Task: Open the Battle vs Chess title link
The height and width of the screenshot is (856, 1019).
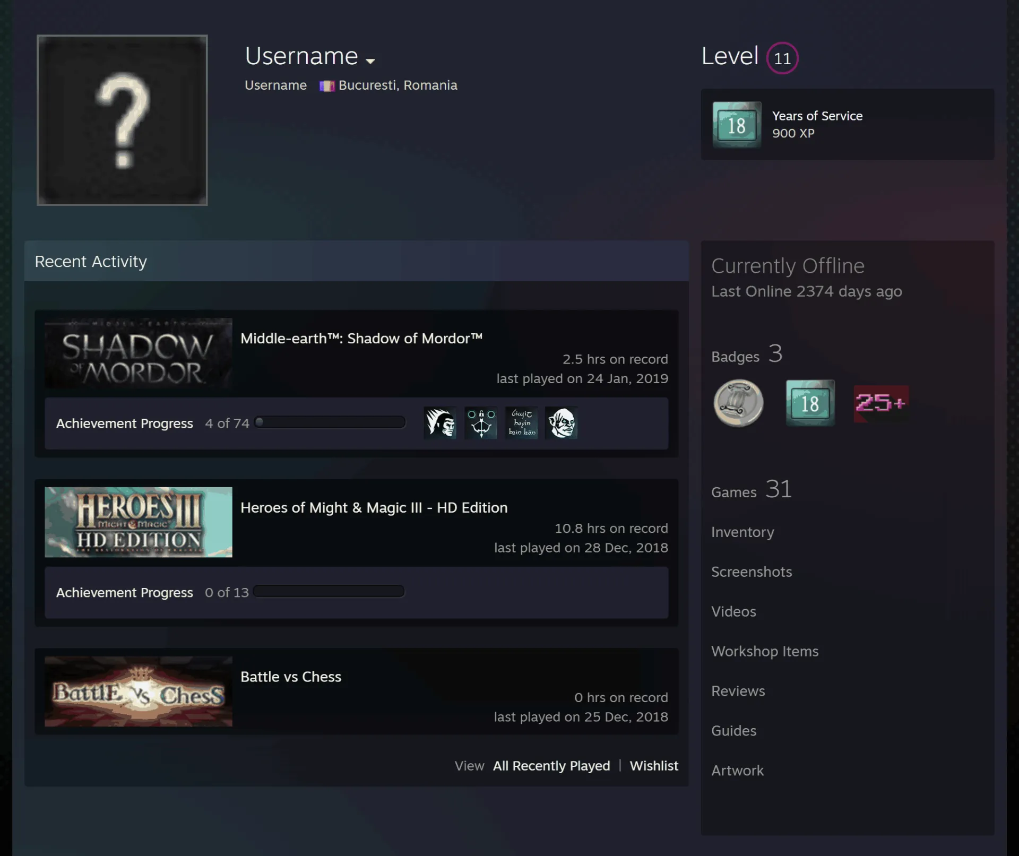Action: point(291,677)
